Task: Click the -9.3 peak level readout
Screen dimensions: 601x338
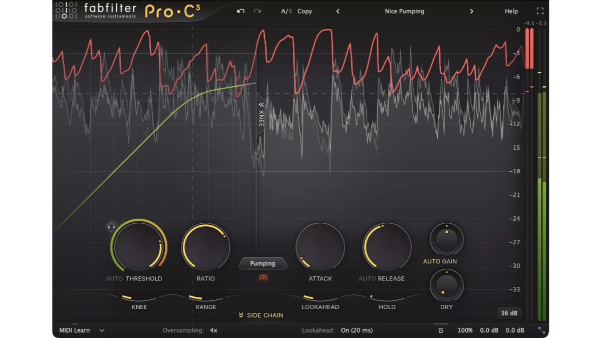Action: tap(529, 24)
